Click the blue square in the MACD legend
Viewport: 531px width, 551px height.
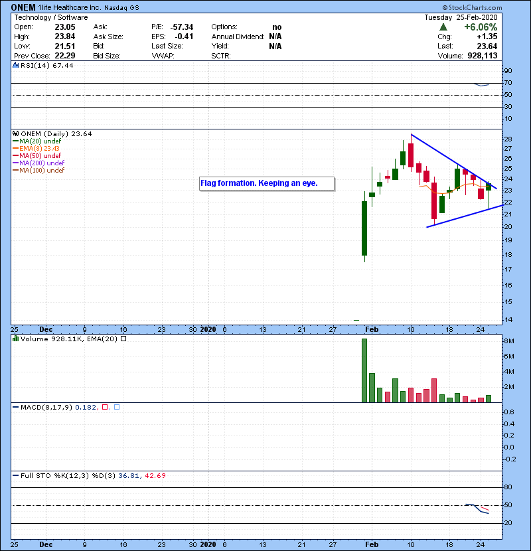tap(117, 407)
